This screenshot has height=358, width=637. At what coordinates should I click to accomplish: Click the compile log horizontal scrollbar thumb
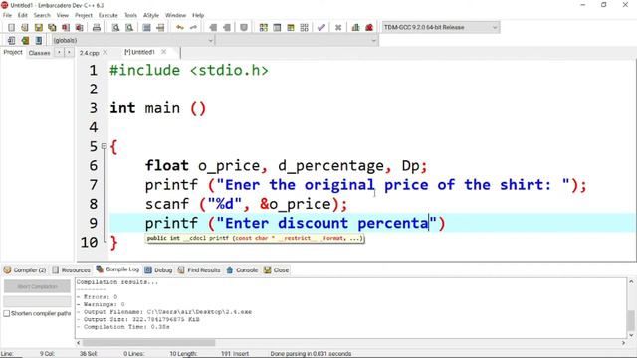pyautogui.click(x=148, y=343)
